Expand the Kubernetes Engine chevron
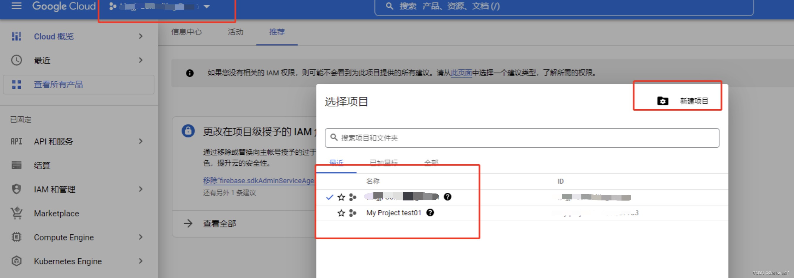 141,261
